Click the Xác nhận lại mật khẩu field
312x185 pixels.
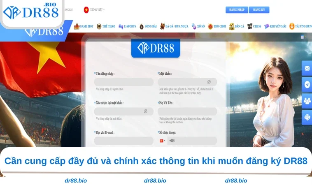click(123, 111)
